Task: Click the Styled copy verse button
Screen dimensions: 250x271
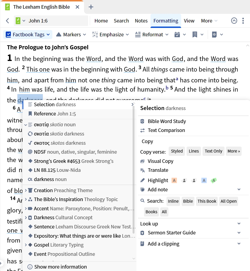Action: pyautogui.click(x=177, y=151)
